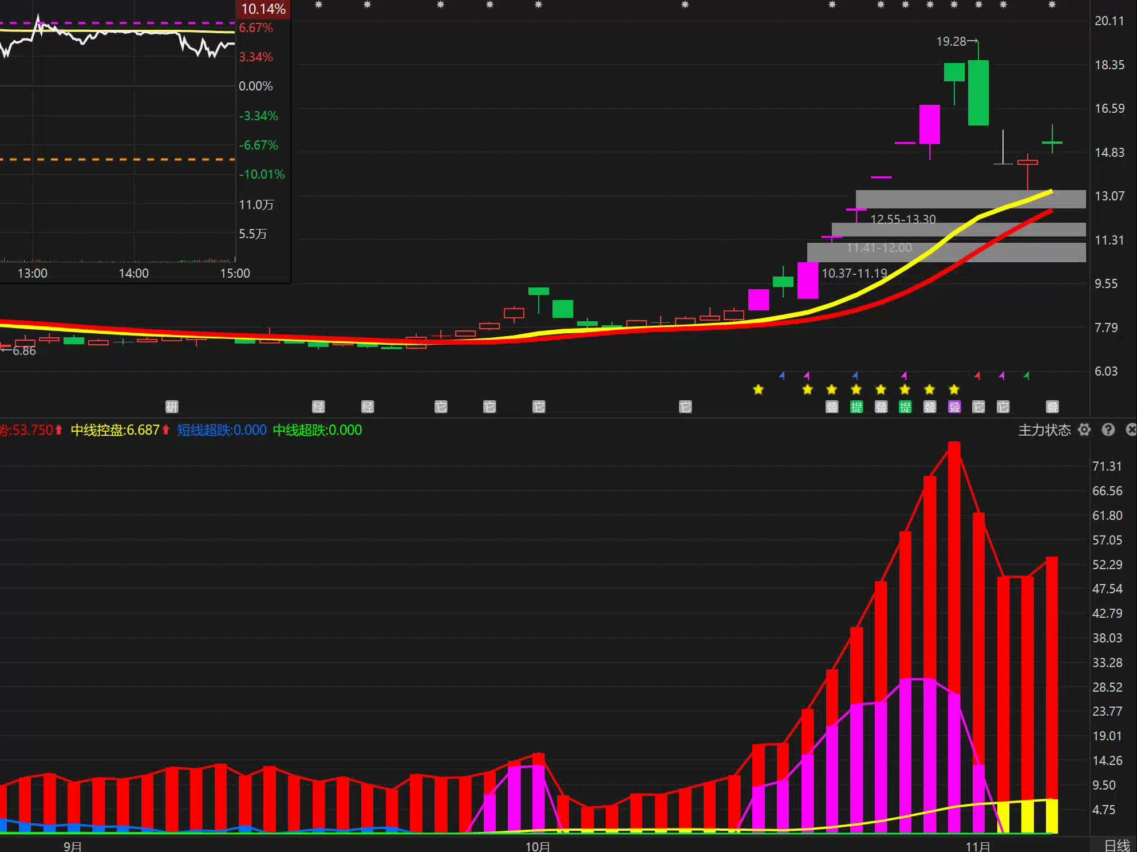The height and width of the screenshot is (852, 1137).
Task: Select the red flag marker above the stars
Action: click(977, 376)
